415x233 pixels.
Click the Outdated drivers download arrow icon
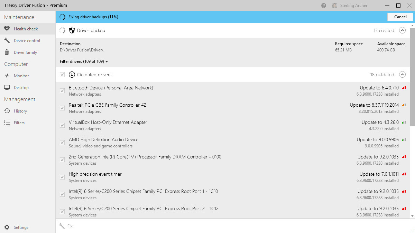click(x=72, y=75)
